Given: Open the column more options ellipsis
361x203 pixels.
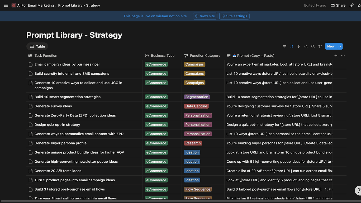Looking at the screenshot, I should [343, 56].
